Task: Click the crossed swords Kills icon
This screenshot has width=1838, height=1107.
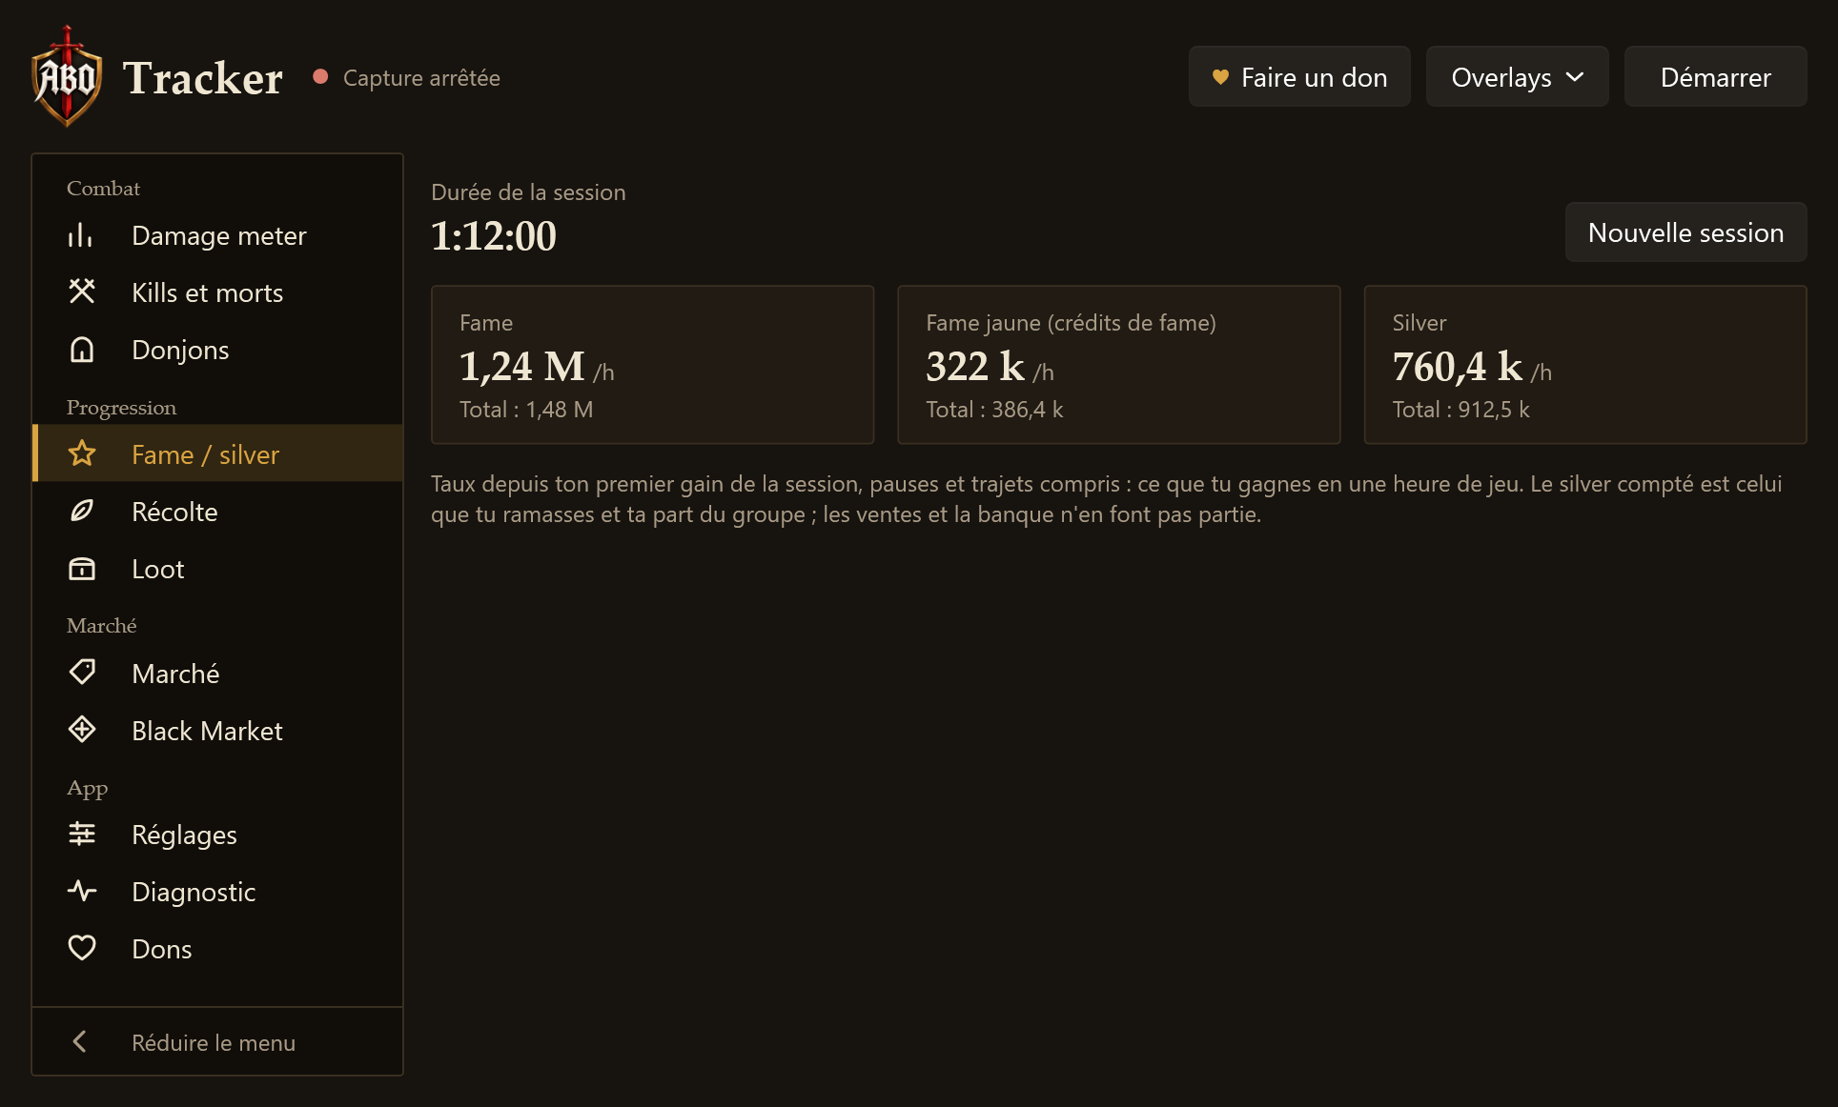Action: [82, 292]
